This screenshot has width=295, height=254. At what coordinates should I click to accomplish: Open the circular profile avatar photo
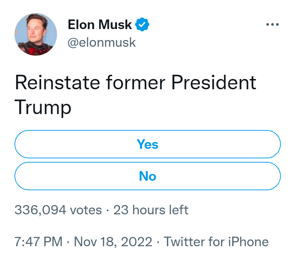tap(36, 34)
